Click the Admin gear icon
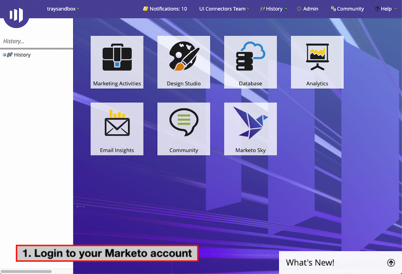This screenshot has height=274, width=402. (299, 9)
